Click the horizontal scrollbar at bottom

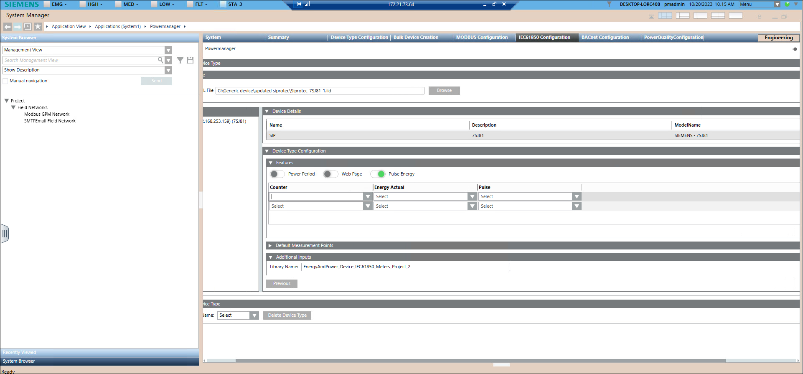[x=480, y=361]
